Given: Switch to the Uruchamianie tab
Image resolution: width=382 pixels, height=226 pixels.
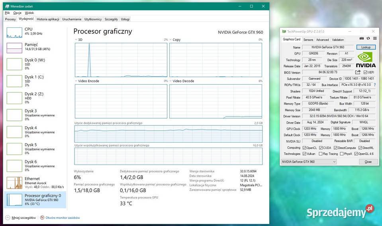Looking at the screenshot, I should point(72,19).
